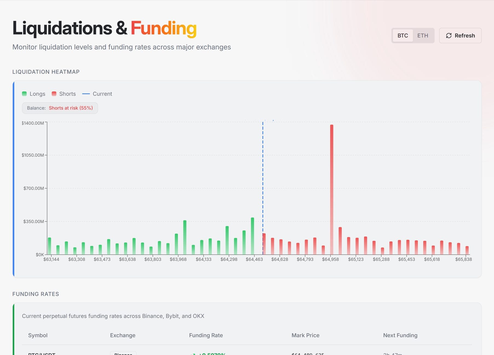Switch to the BTC tab

pos(403,36)
